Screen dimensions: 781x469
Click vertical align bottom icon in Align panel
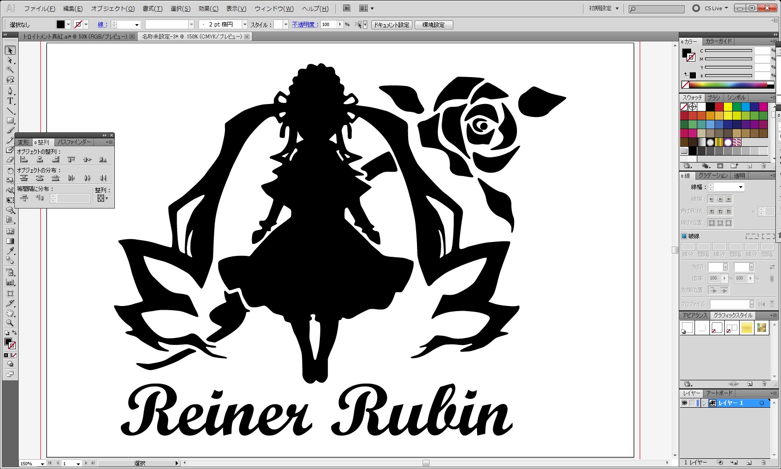103,160
